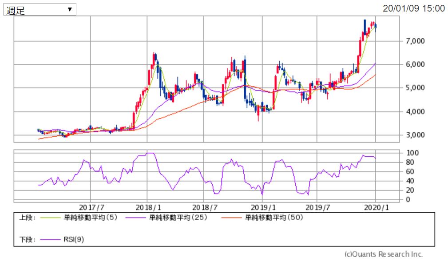Click the timestamp 20/01/09 15:00

click(414, 8)
